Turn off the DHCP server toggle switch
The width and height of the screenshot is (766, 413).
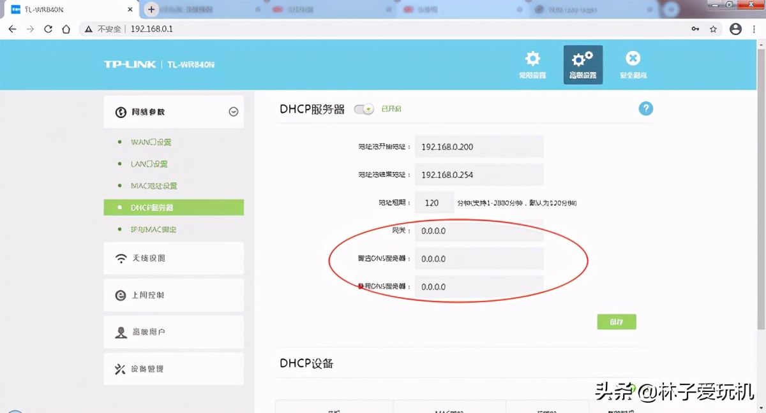[363, 109]
